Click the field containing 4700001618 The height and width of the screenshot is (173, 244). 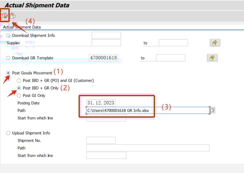pos(103,58)
